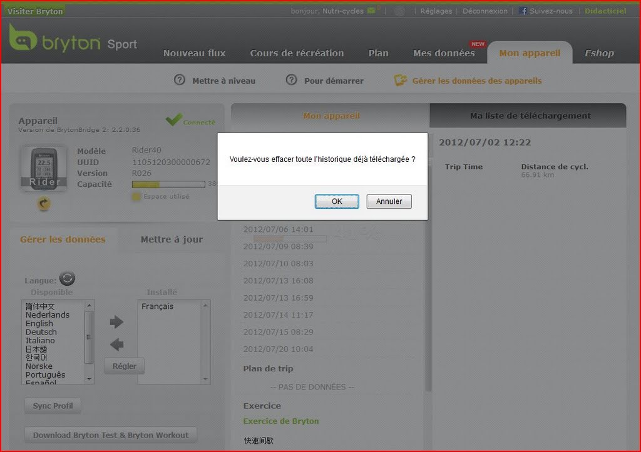The height and width of the screenshot is (452, 641).
Task: Click the device data icon beside Gérer les données
Action: click(400, 80)
